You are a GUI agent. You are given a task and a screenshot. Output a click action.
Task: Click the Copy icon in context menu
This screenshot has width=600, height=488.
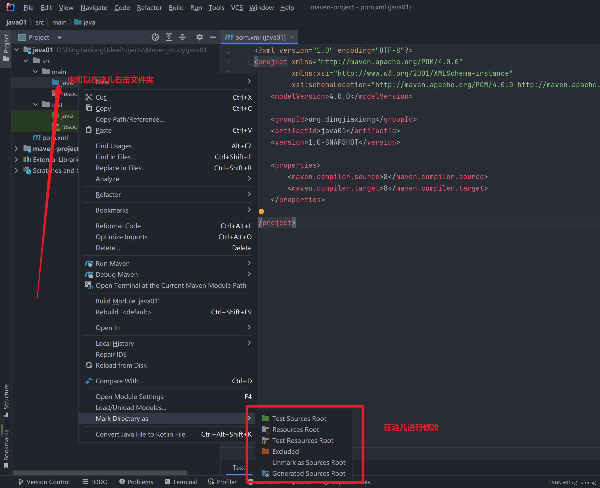[89, 108]
